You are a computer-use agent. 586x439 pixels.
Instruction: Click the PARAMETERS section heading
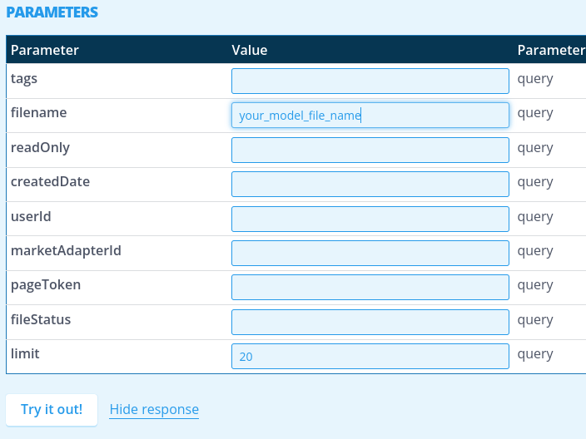(52, 12)
